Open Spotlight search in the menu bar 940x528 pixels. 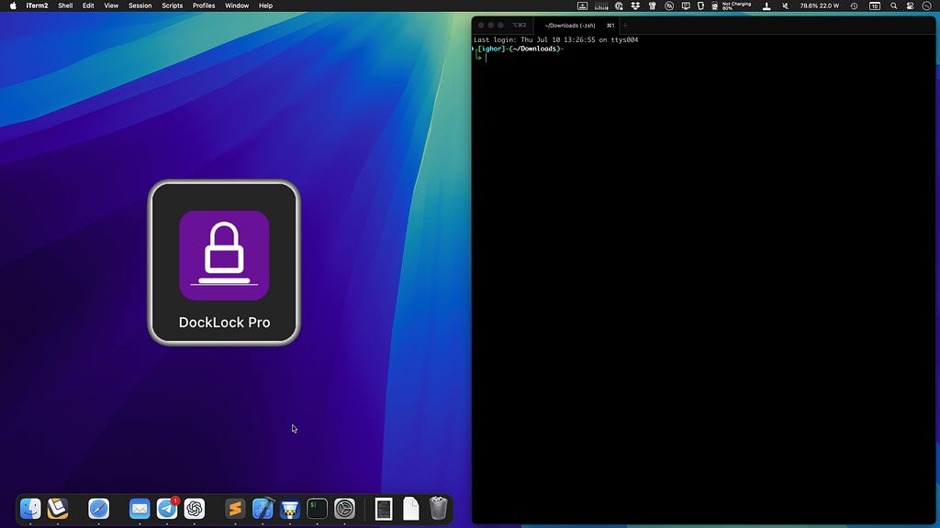tap(894, 6)
